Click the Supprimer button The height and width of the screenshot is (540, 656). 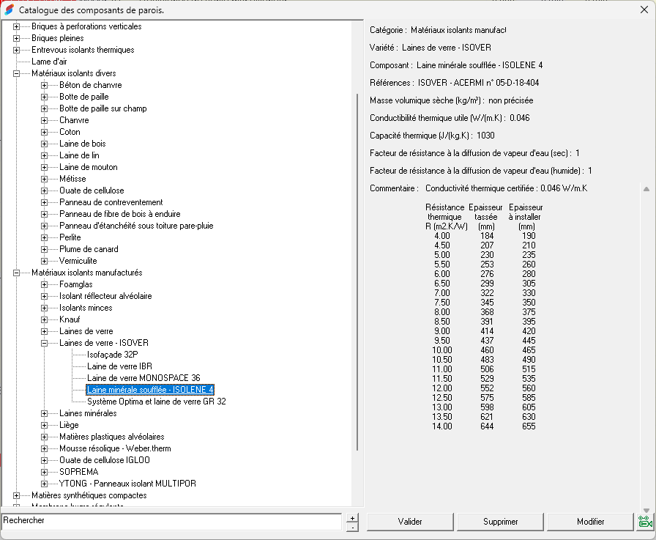pos(500,522)
